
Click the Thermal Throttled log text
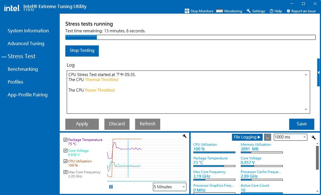(x=101, y=80)
